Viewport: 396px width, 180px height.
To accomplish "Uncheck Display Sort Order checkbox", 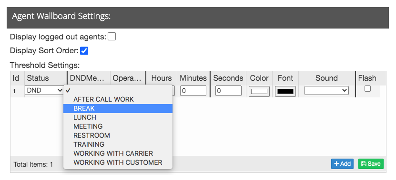I will click(84, 51).
